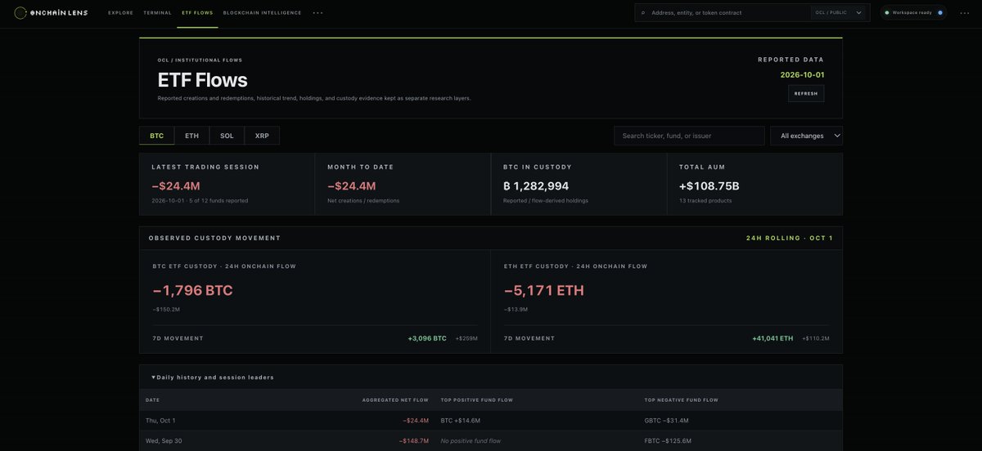The image size is (982, 451).
Task: Click the Top Negative Fund Flow column header
Action: [682, 400]
